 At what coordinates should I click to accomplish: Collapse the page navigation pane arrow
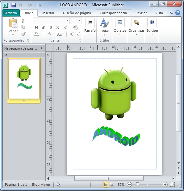coord(41,48)
